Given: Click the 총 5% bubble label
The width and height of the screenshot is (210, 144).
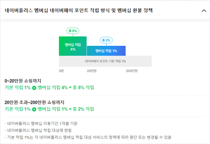Looking at the screenshot, I should 73,31.
